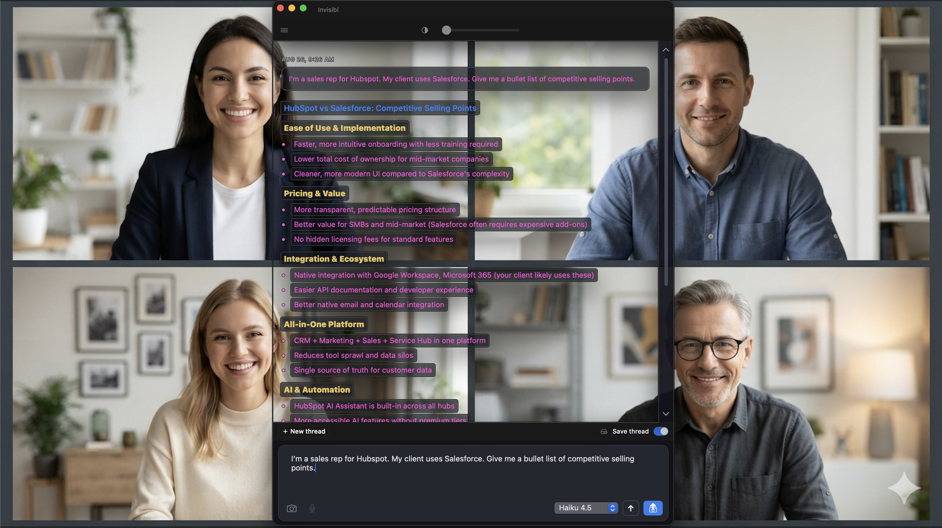Click the 'Ease of Use & Implementation' heading
This screenshot has height=528, width=942.
[344, 128]
